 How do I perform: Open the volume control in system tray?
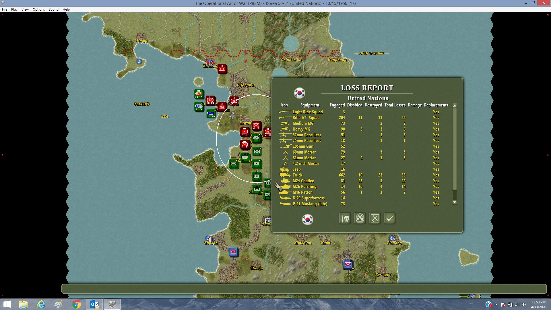point(524,305)
